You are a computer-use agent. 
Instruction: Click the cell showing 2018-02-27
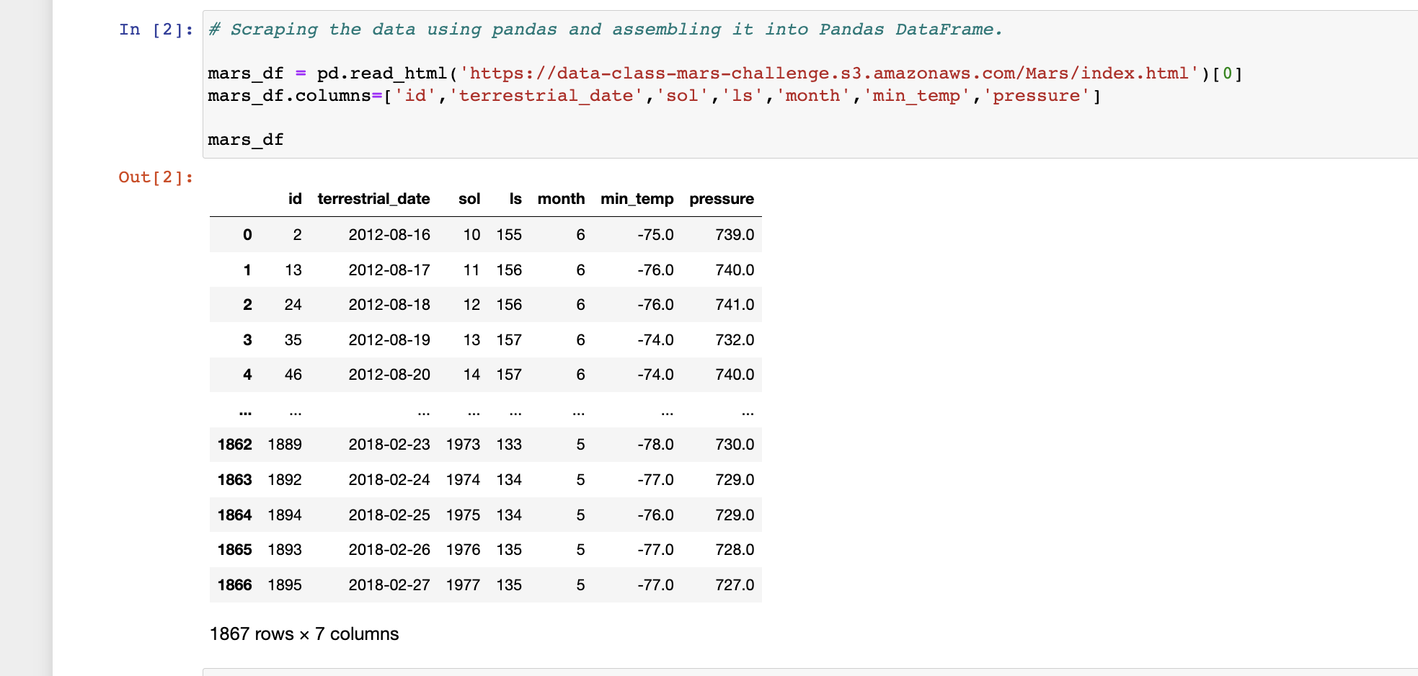coord(389,584)
